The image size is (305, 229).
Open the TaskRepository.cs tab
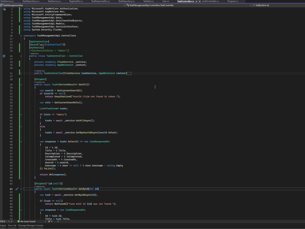point(127,1)
